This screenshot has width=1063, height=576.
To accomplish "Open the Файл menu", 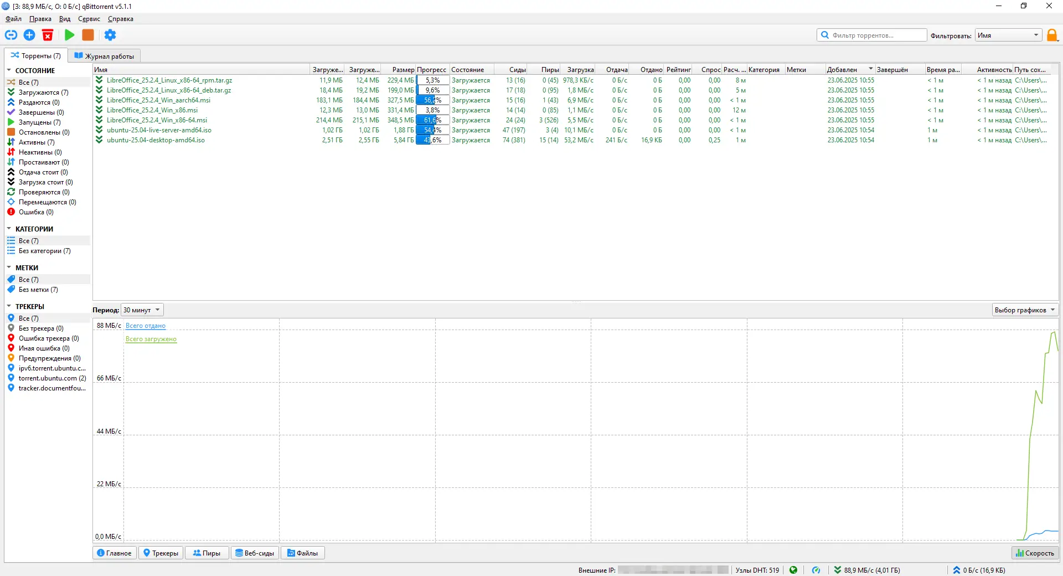I will tap(14, 19).
